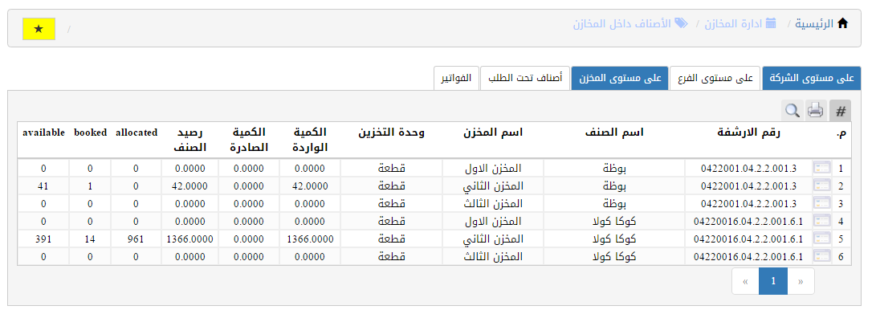The image size is (876, 310).
Task: Open details icon for row 4
Action: click(x=822, y=221)
